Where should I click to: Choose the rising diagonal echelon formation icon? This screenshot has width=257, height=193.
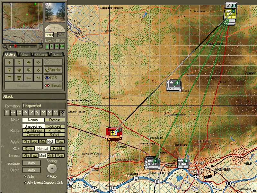(31, 113)
